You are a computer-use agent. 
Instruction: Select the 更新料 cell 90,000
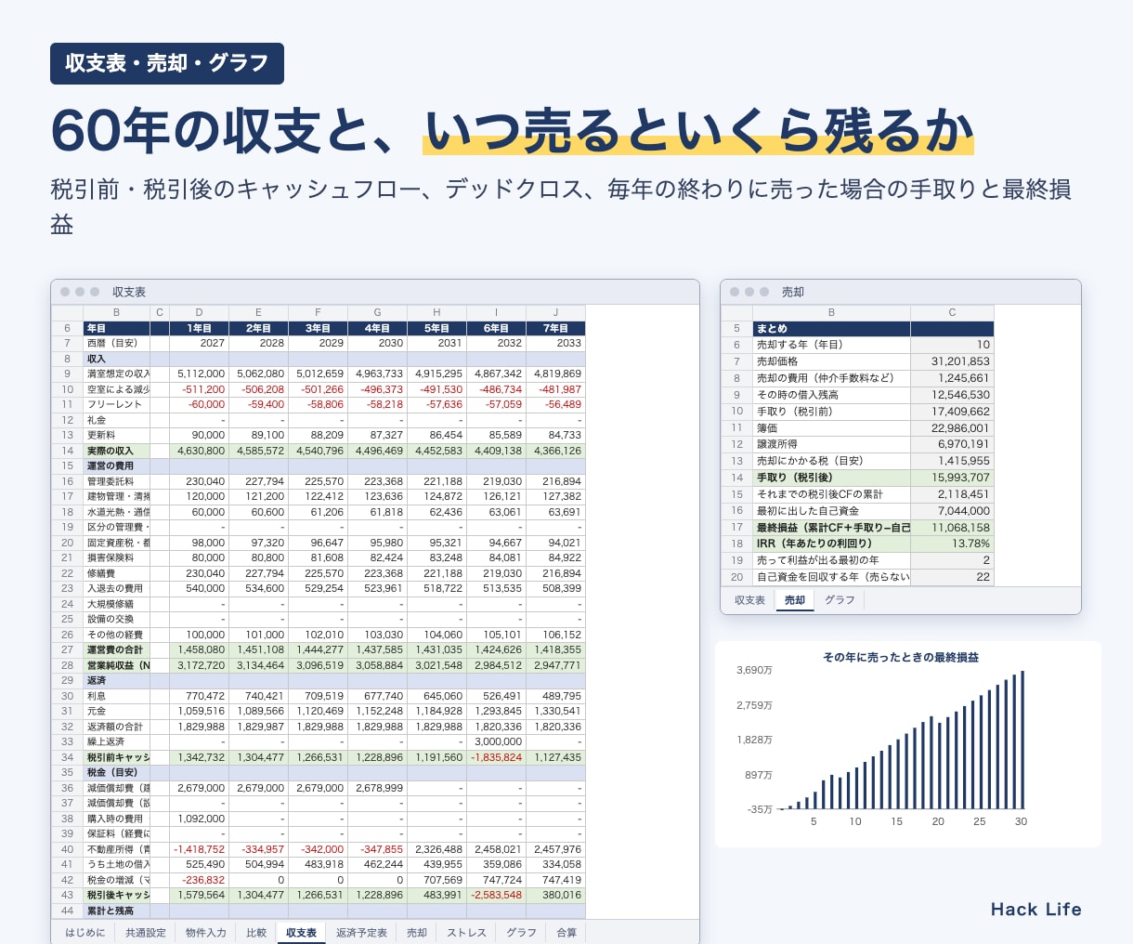pos(199,435)
